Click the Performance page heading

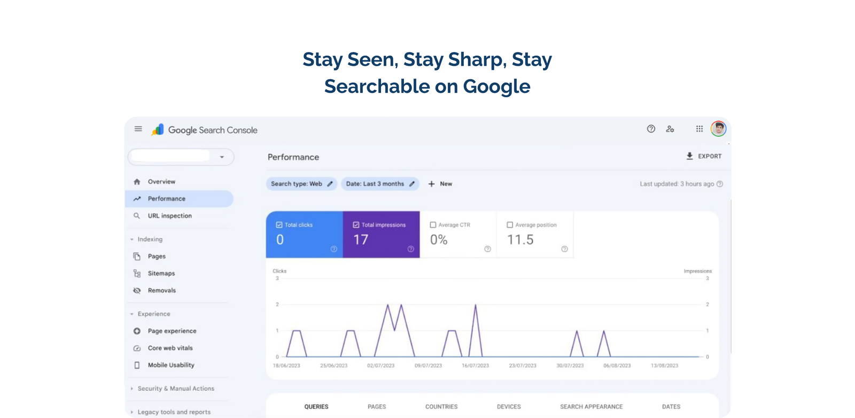[293, 157]
